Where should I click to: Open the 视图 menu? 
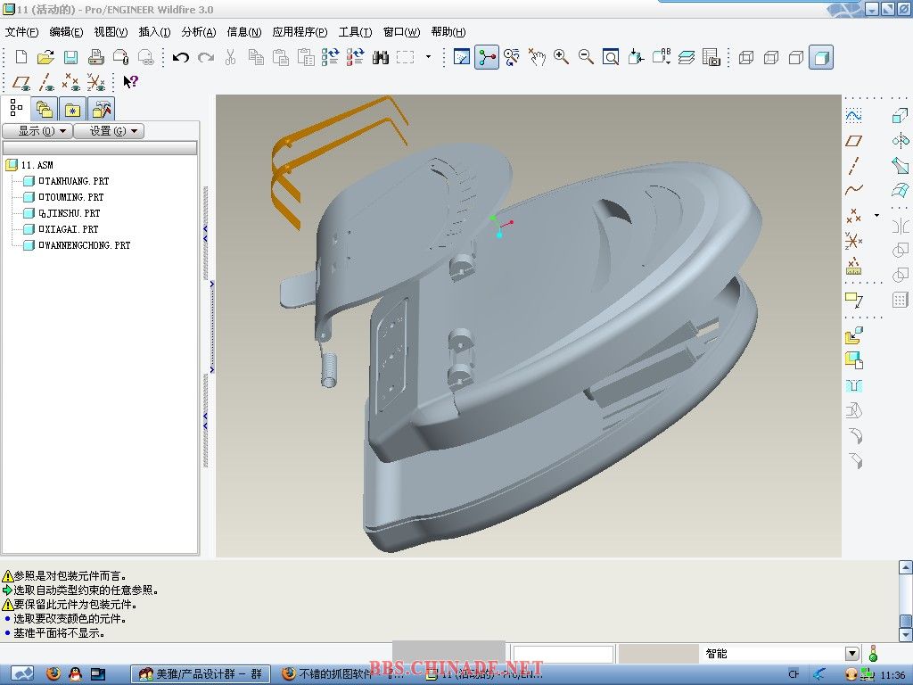coord(111,32)
